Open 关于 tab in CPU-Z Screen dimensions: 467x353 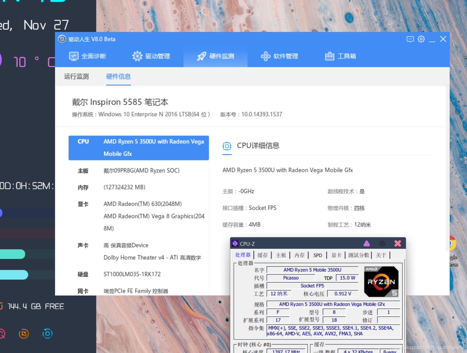click(381, 255)
